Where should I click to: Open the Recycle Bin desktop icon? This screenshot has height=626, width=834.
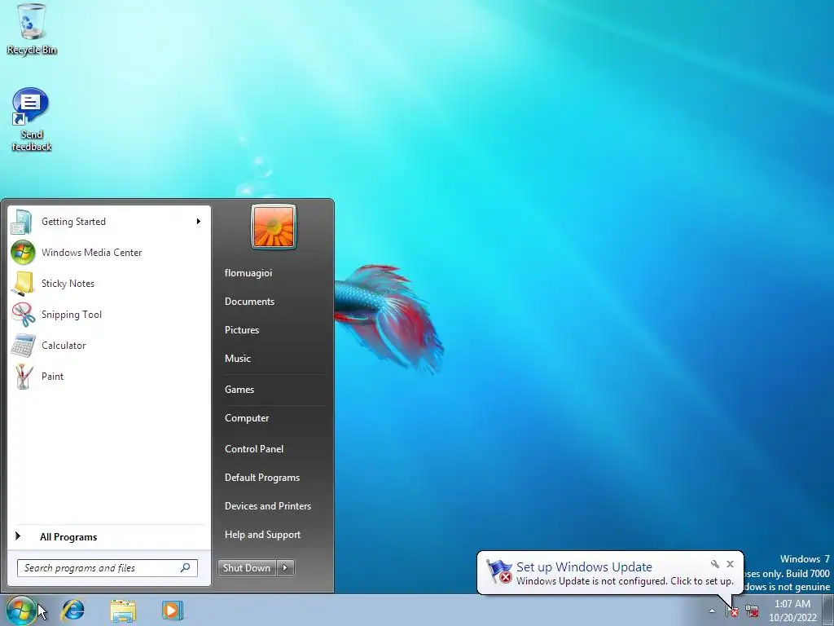pyautogui.click(x=32, y=29)
